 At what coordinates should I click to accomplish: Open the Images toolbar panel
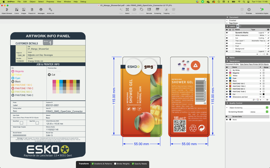[24, 11]
